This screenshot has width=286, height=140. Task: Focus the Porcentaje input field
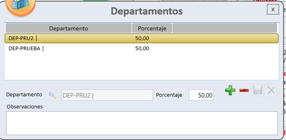(x=201, y=95)
